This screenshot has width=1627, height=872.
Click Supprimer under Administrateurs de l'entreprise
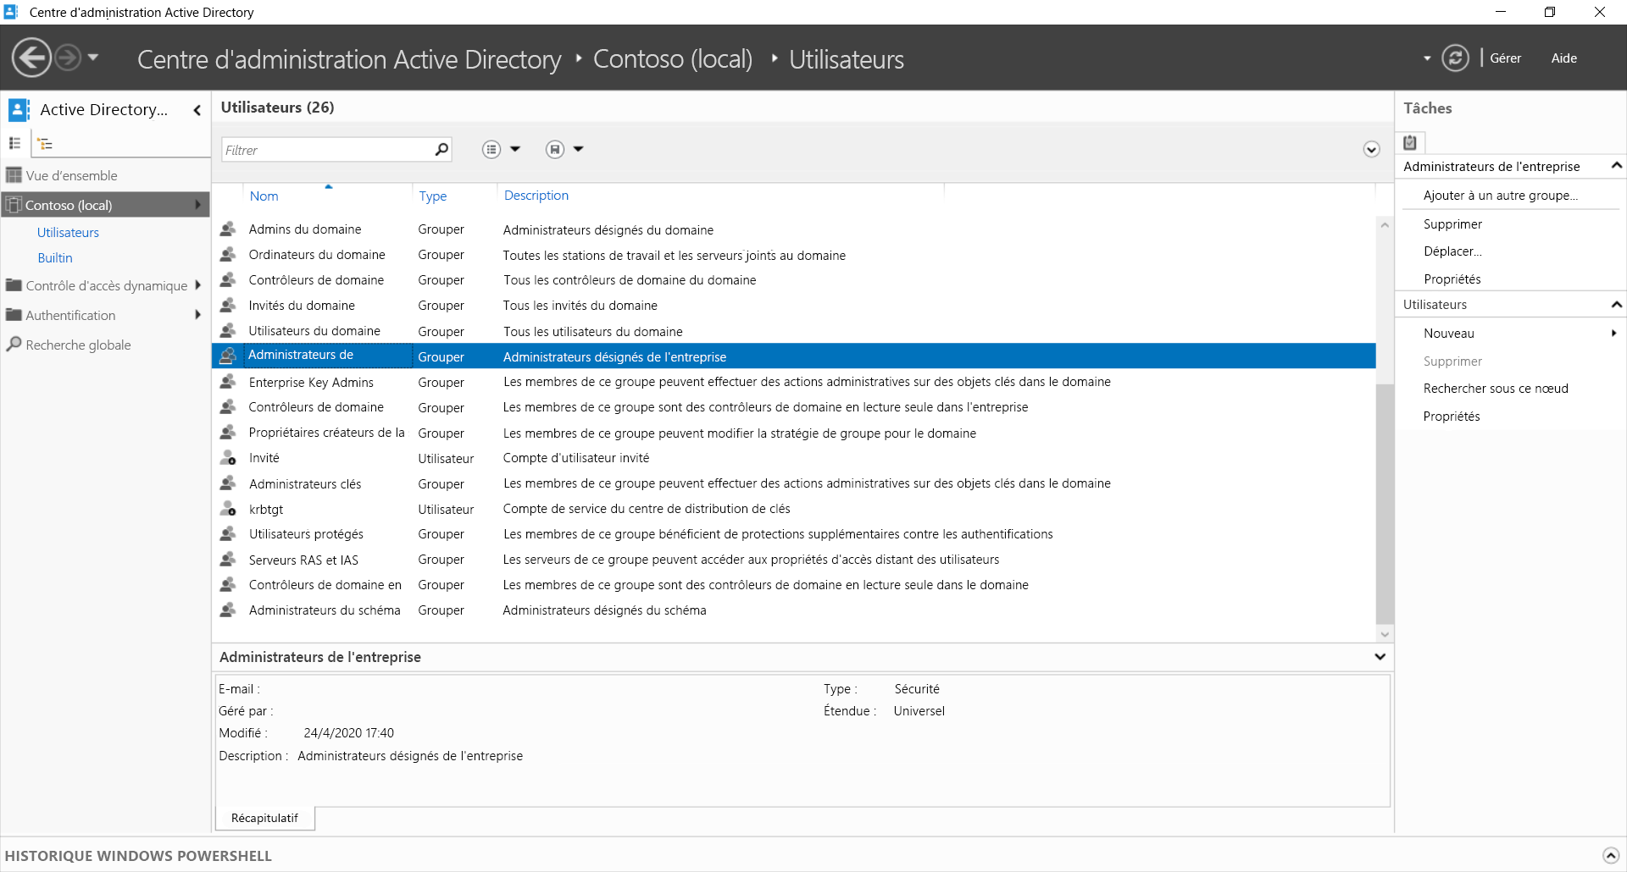(x=1452, y=224)
